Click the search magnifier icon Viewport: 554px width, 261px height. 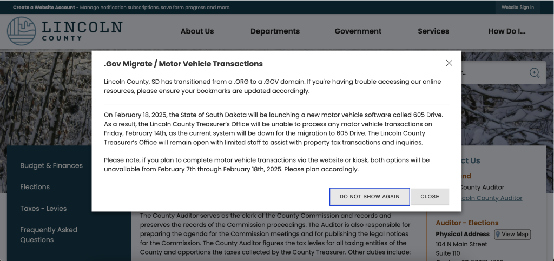click(534, 73)
